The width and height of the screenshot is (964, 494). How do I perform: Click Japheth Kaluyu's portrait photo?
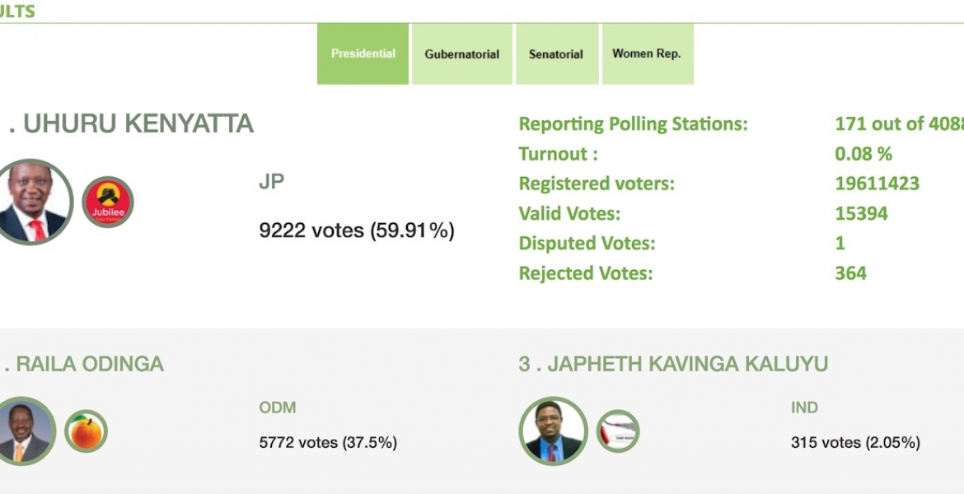[x=552, y=429]
